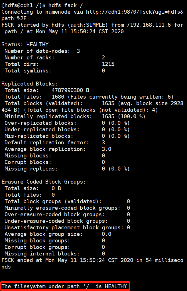Click the 'Average block replication:' line
Viewport: 187px width, 291px height.
click(x=58, y=149)
